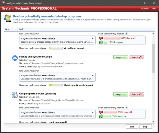Click the '(not measured)' performance text

58,122
